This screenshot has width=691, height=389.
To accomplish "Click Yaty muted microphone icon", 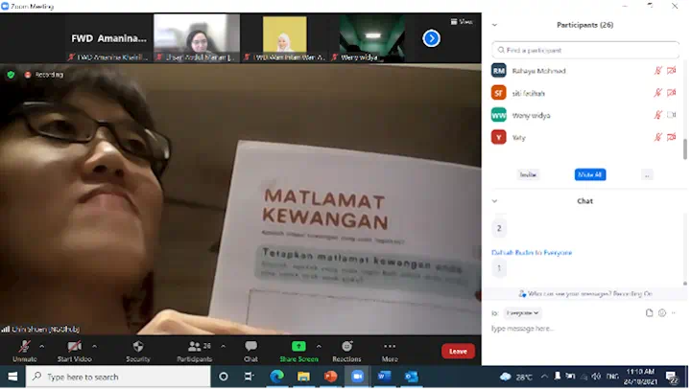I will coord(658,137).
